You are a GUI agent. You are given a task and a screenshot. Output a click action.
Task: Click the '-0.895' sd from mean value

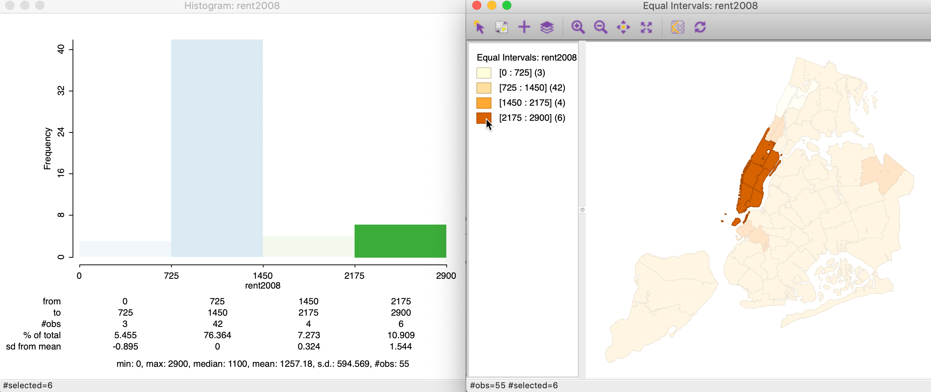click(x=125, y=346)
